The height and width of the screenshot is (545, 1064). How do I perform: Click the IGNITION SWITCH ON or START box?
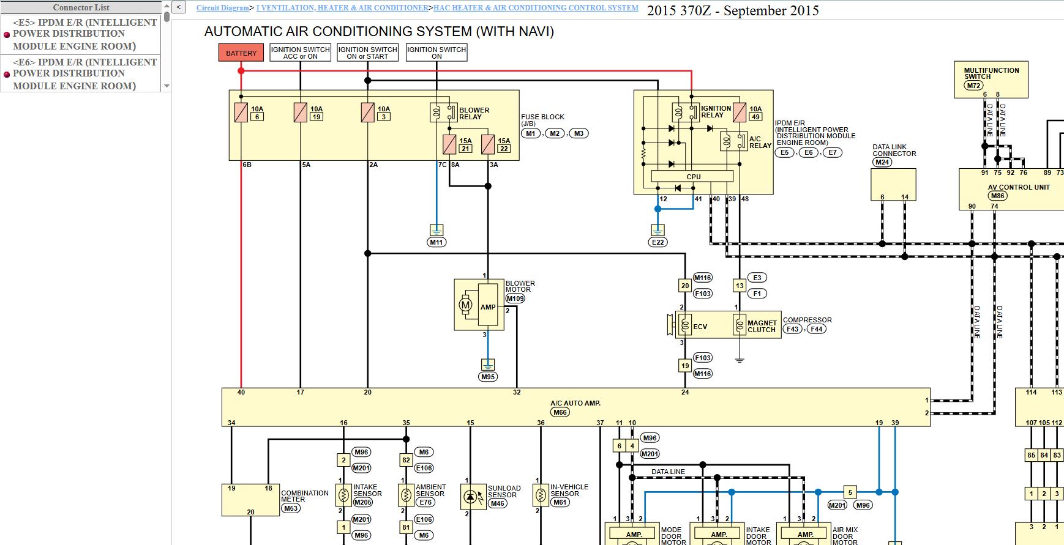pos(367,53)
